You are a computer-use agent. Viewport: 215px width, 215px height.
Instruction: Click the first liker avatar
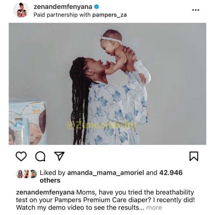[x=20, y=174]
